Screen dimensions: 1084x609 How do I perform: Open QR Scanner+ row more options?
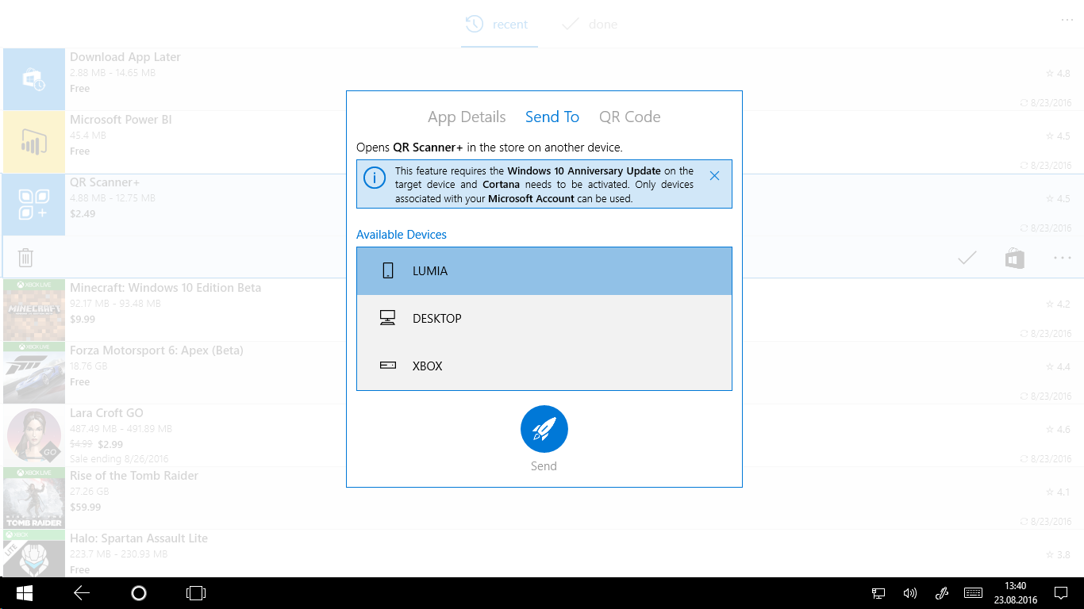click(1063, 258)
